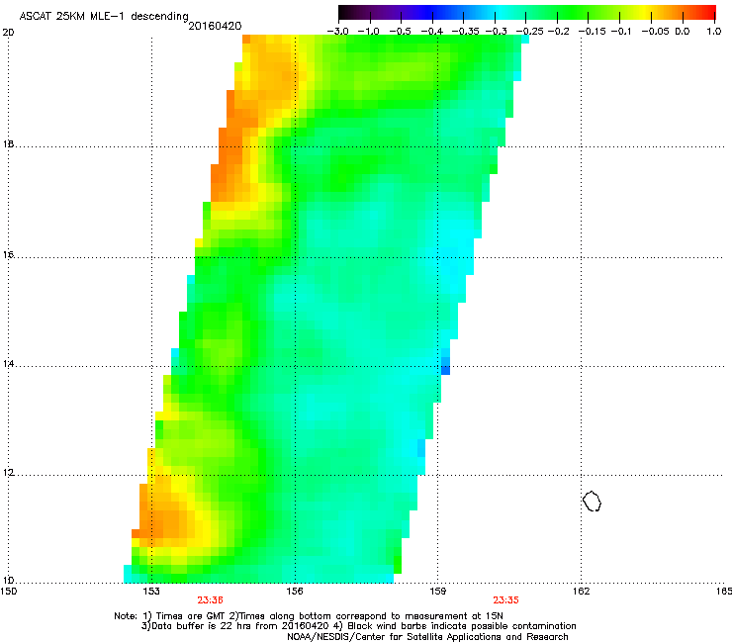This screenshot has width=732, height=643.
Task: Click the -0.3 color scale label
Action: coord(497,32)
